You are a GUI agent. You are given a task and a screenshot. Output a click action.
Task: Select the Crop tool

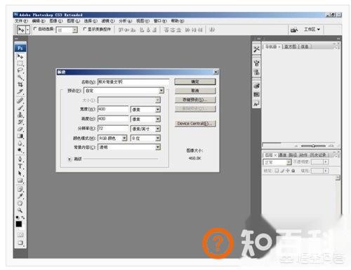click(x=20, y=84)
